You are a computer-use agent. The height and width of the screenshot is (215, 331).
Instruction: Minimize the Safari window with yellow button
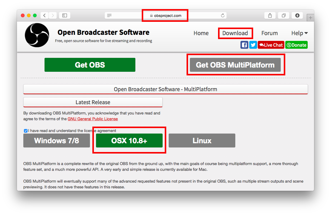[29, 15]
